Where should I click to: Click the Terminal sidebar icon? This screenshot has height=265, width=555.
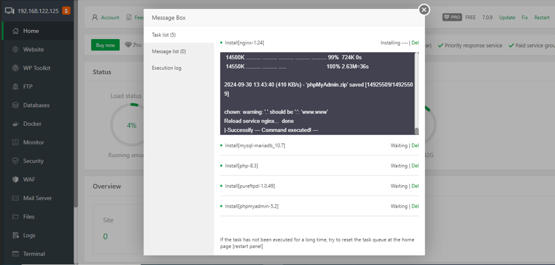point(15,254)
